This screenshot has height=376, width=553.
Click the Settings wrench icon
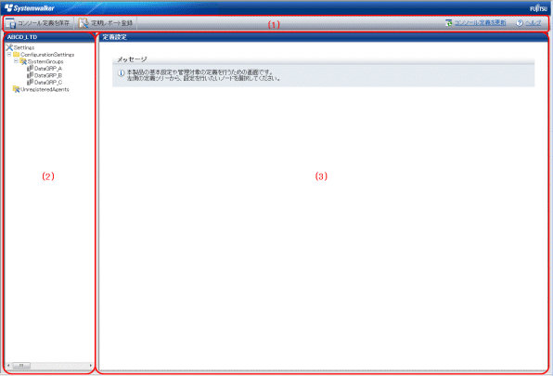point(9,47)
